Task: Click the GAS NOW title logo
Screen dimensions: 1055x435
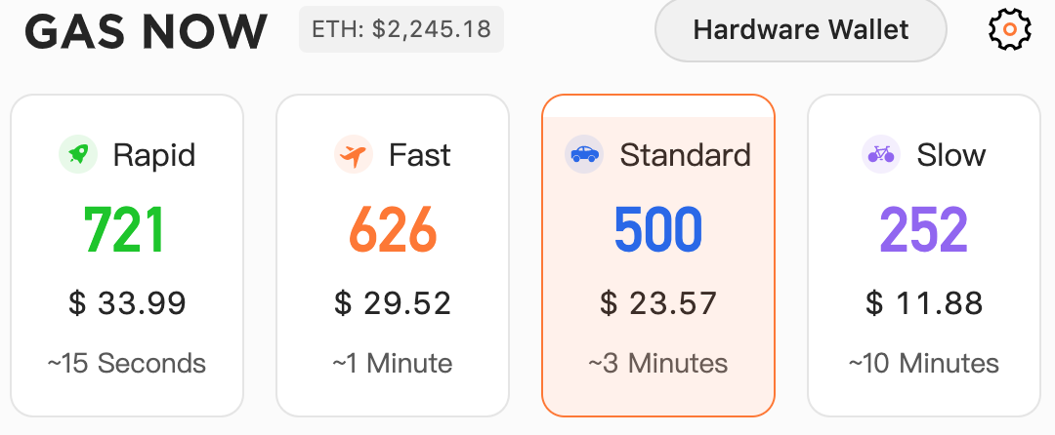Action: pyautogui.click(x=147, y=31)
